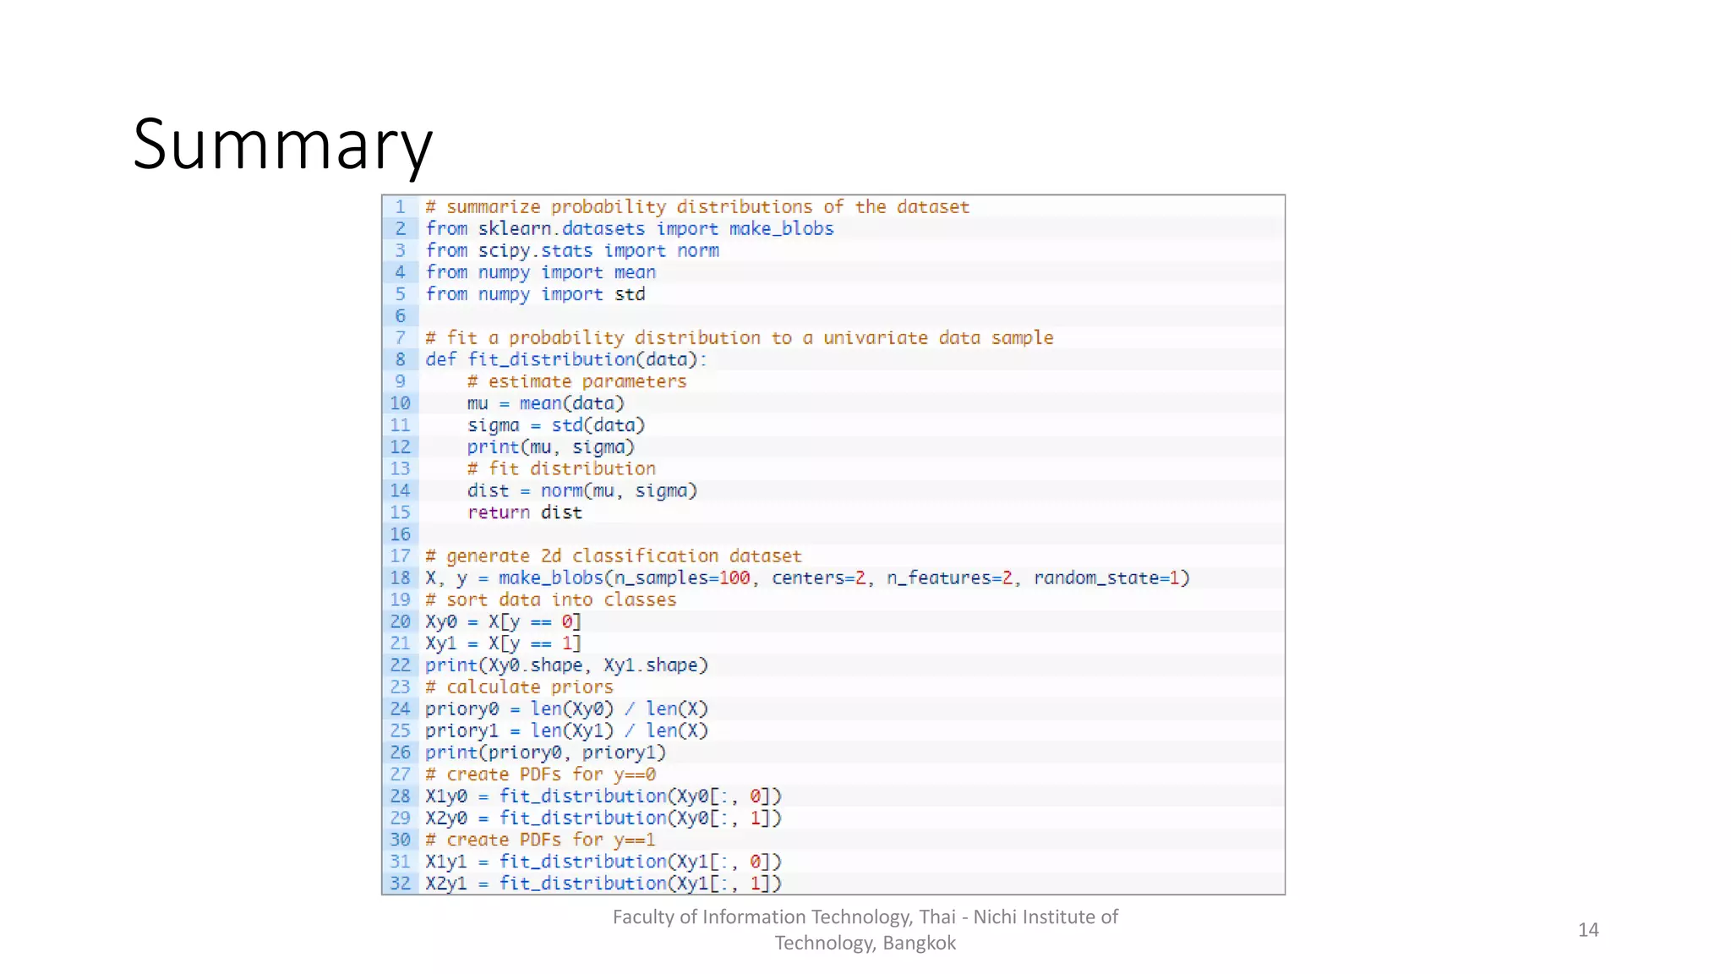Image resolution: width=1731 pixels, height=974 pixels.
Task: Click the line 'dist = norm(mu, sigma)'
Action: click(582, 491)
